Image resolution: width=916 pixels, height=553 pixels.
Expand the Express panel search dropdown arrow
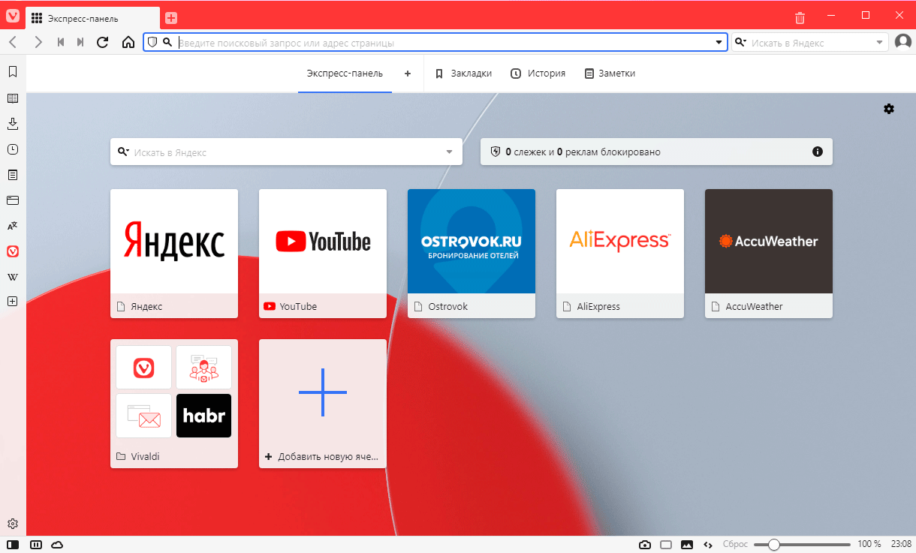click(450, 152)
